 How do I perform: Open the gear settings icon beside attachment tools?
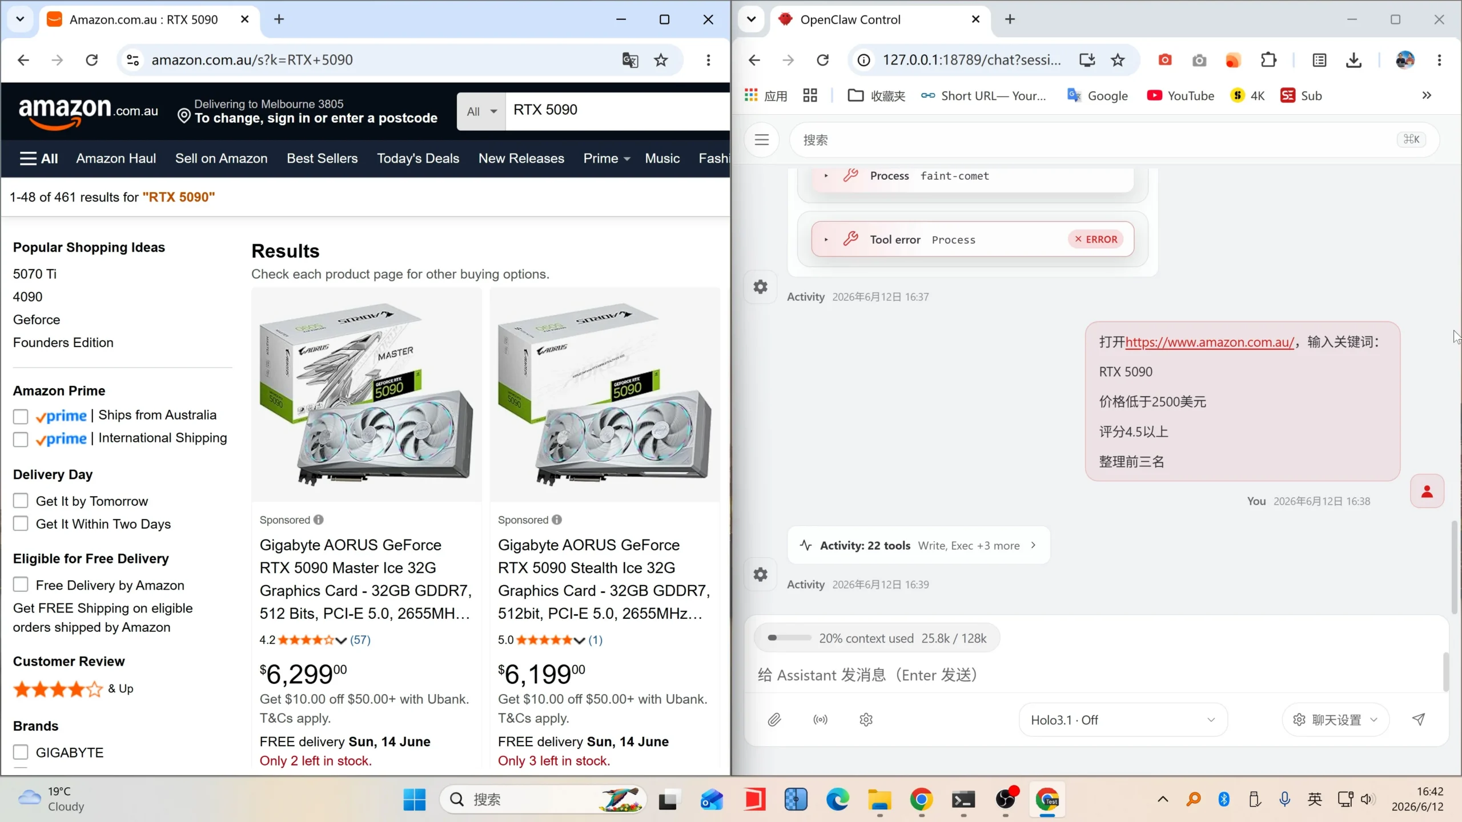866,720
